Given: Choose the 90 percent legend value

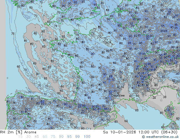Looking at the screenshot, I should [x=61, y=137].
